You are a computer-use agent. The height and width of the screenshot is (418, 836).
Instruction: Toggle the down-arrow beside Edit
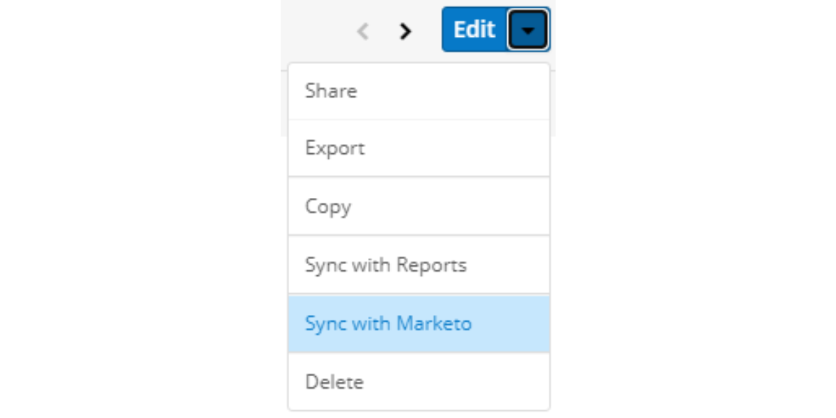(528, 30)
